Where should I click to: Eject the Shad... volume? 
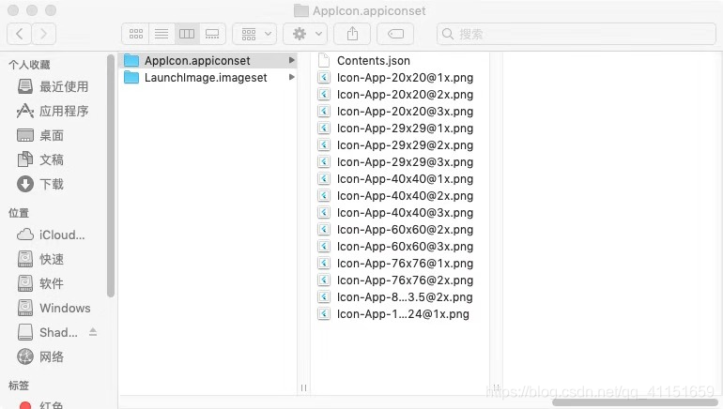tap(93, 332)
